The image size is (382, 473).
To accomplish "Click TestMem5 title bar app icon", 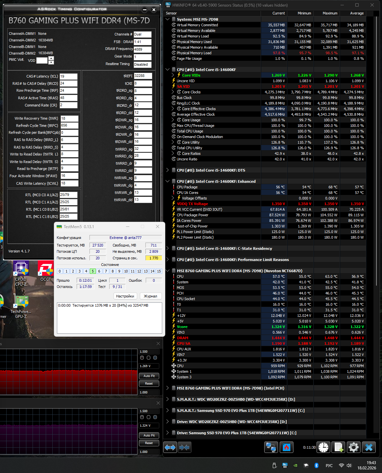I will [59, 226].
